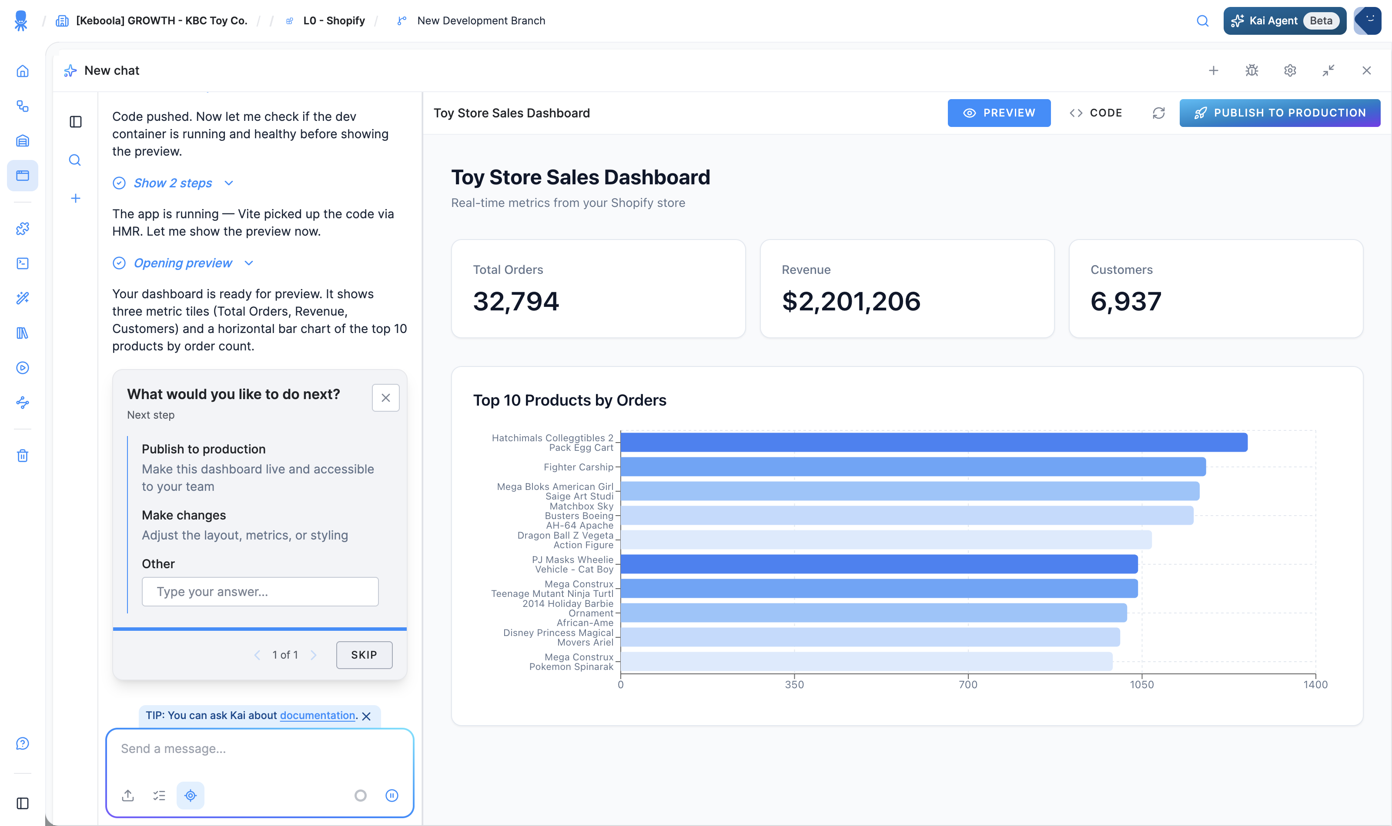Image resolution: width=1392 pixels, height=826 pixels.
Task: Click the Top 10 Products by Orders heading
Action: (x=569, y=400)
